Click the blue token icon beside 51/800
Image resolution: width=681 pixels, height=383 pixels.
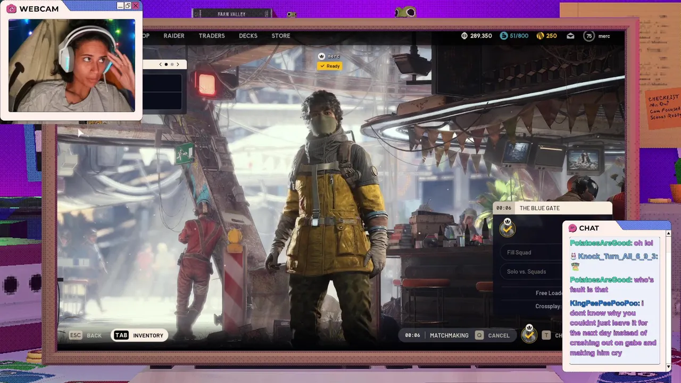pyautogui.click(x=504, y=36)
